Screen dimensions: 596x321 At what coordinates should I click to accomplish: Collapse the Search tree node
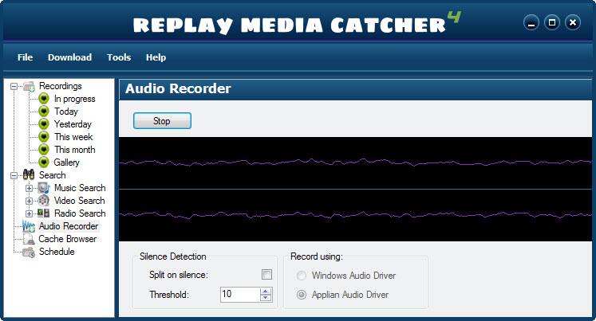point(14,175)
